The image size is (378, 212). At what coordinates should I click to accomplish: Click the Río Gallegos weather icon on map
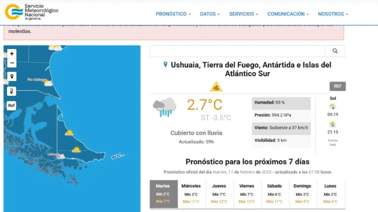pyautogui.click(x=48, y=83)
